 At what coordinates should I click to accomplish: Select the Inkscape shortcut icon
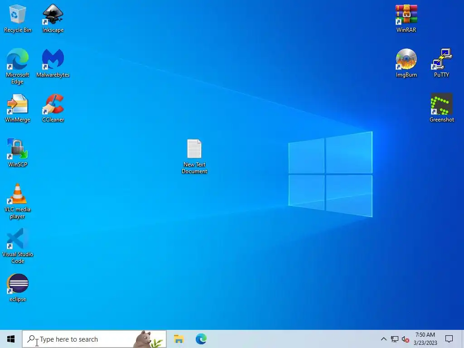pos(53,19)
